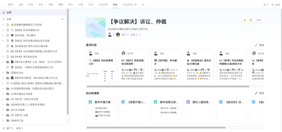Open the 主页 sidebar item

click(33, 13)
